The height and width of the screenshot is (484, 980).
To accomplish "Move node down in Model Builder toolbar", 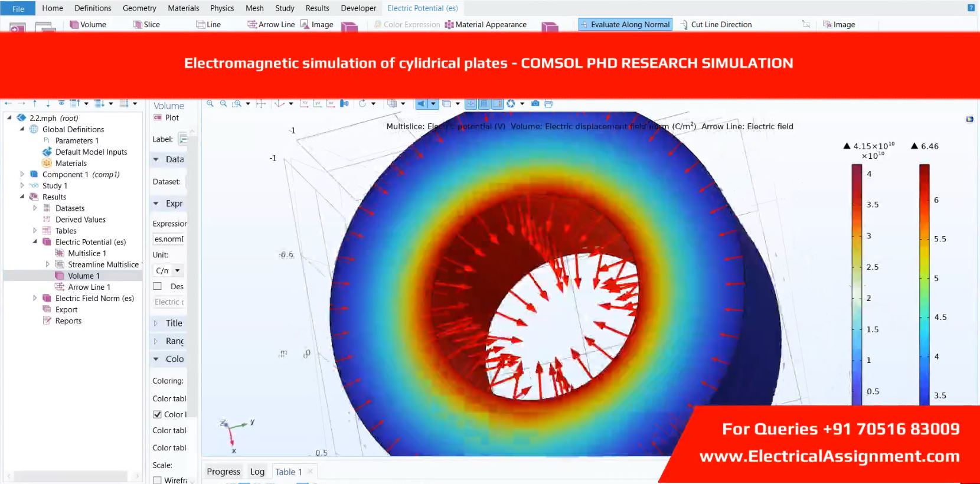I will click(48, 103).
